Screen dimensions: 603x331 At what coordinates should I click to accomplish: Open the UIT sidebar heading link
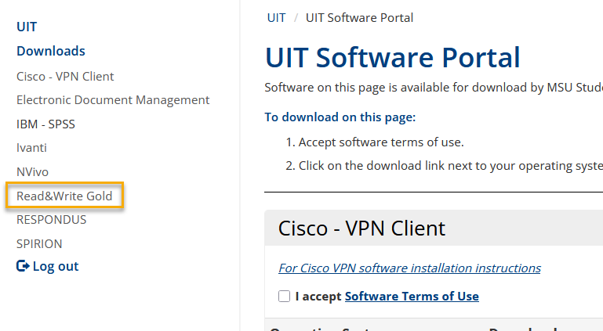tap(27, 27)
